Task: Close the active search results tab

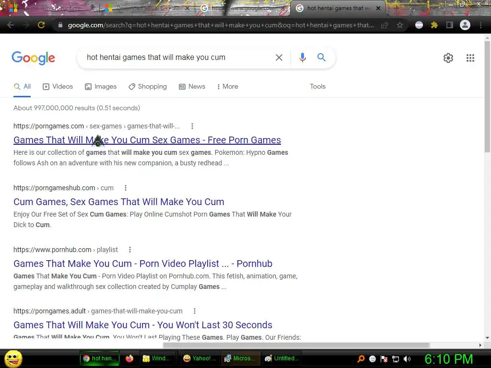Action: click(x=378, y=8)
